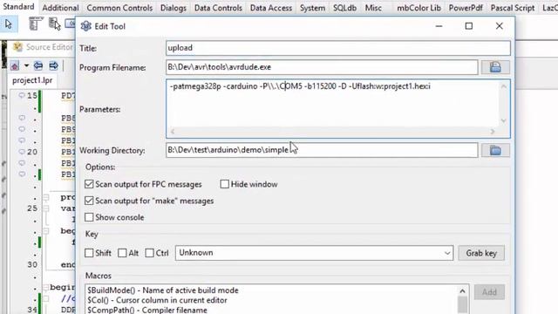558x314 pixels.
Task: Open the Dialogs palette tab
Action: pyautogui.click(x=174, y=8)
